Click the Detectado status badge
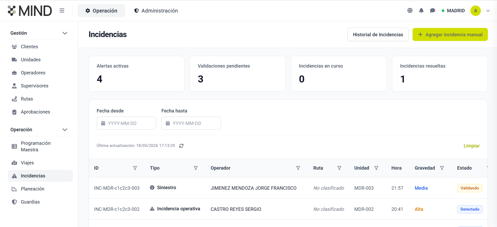 pyautogui.click(x=470, y=209)
